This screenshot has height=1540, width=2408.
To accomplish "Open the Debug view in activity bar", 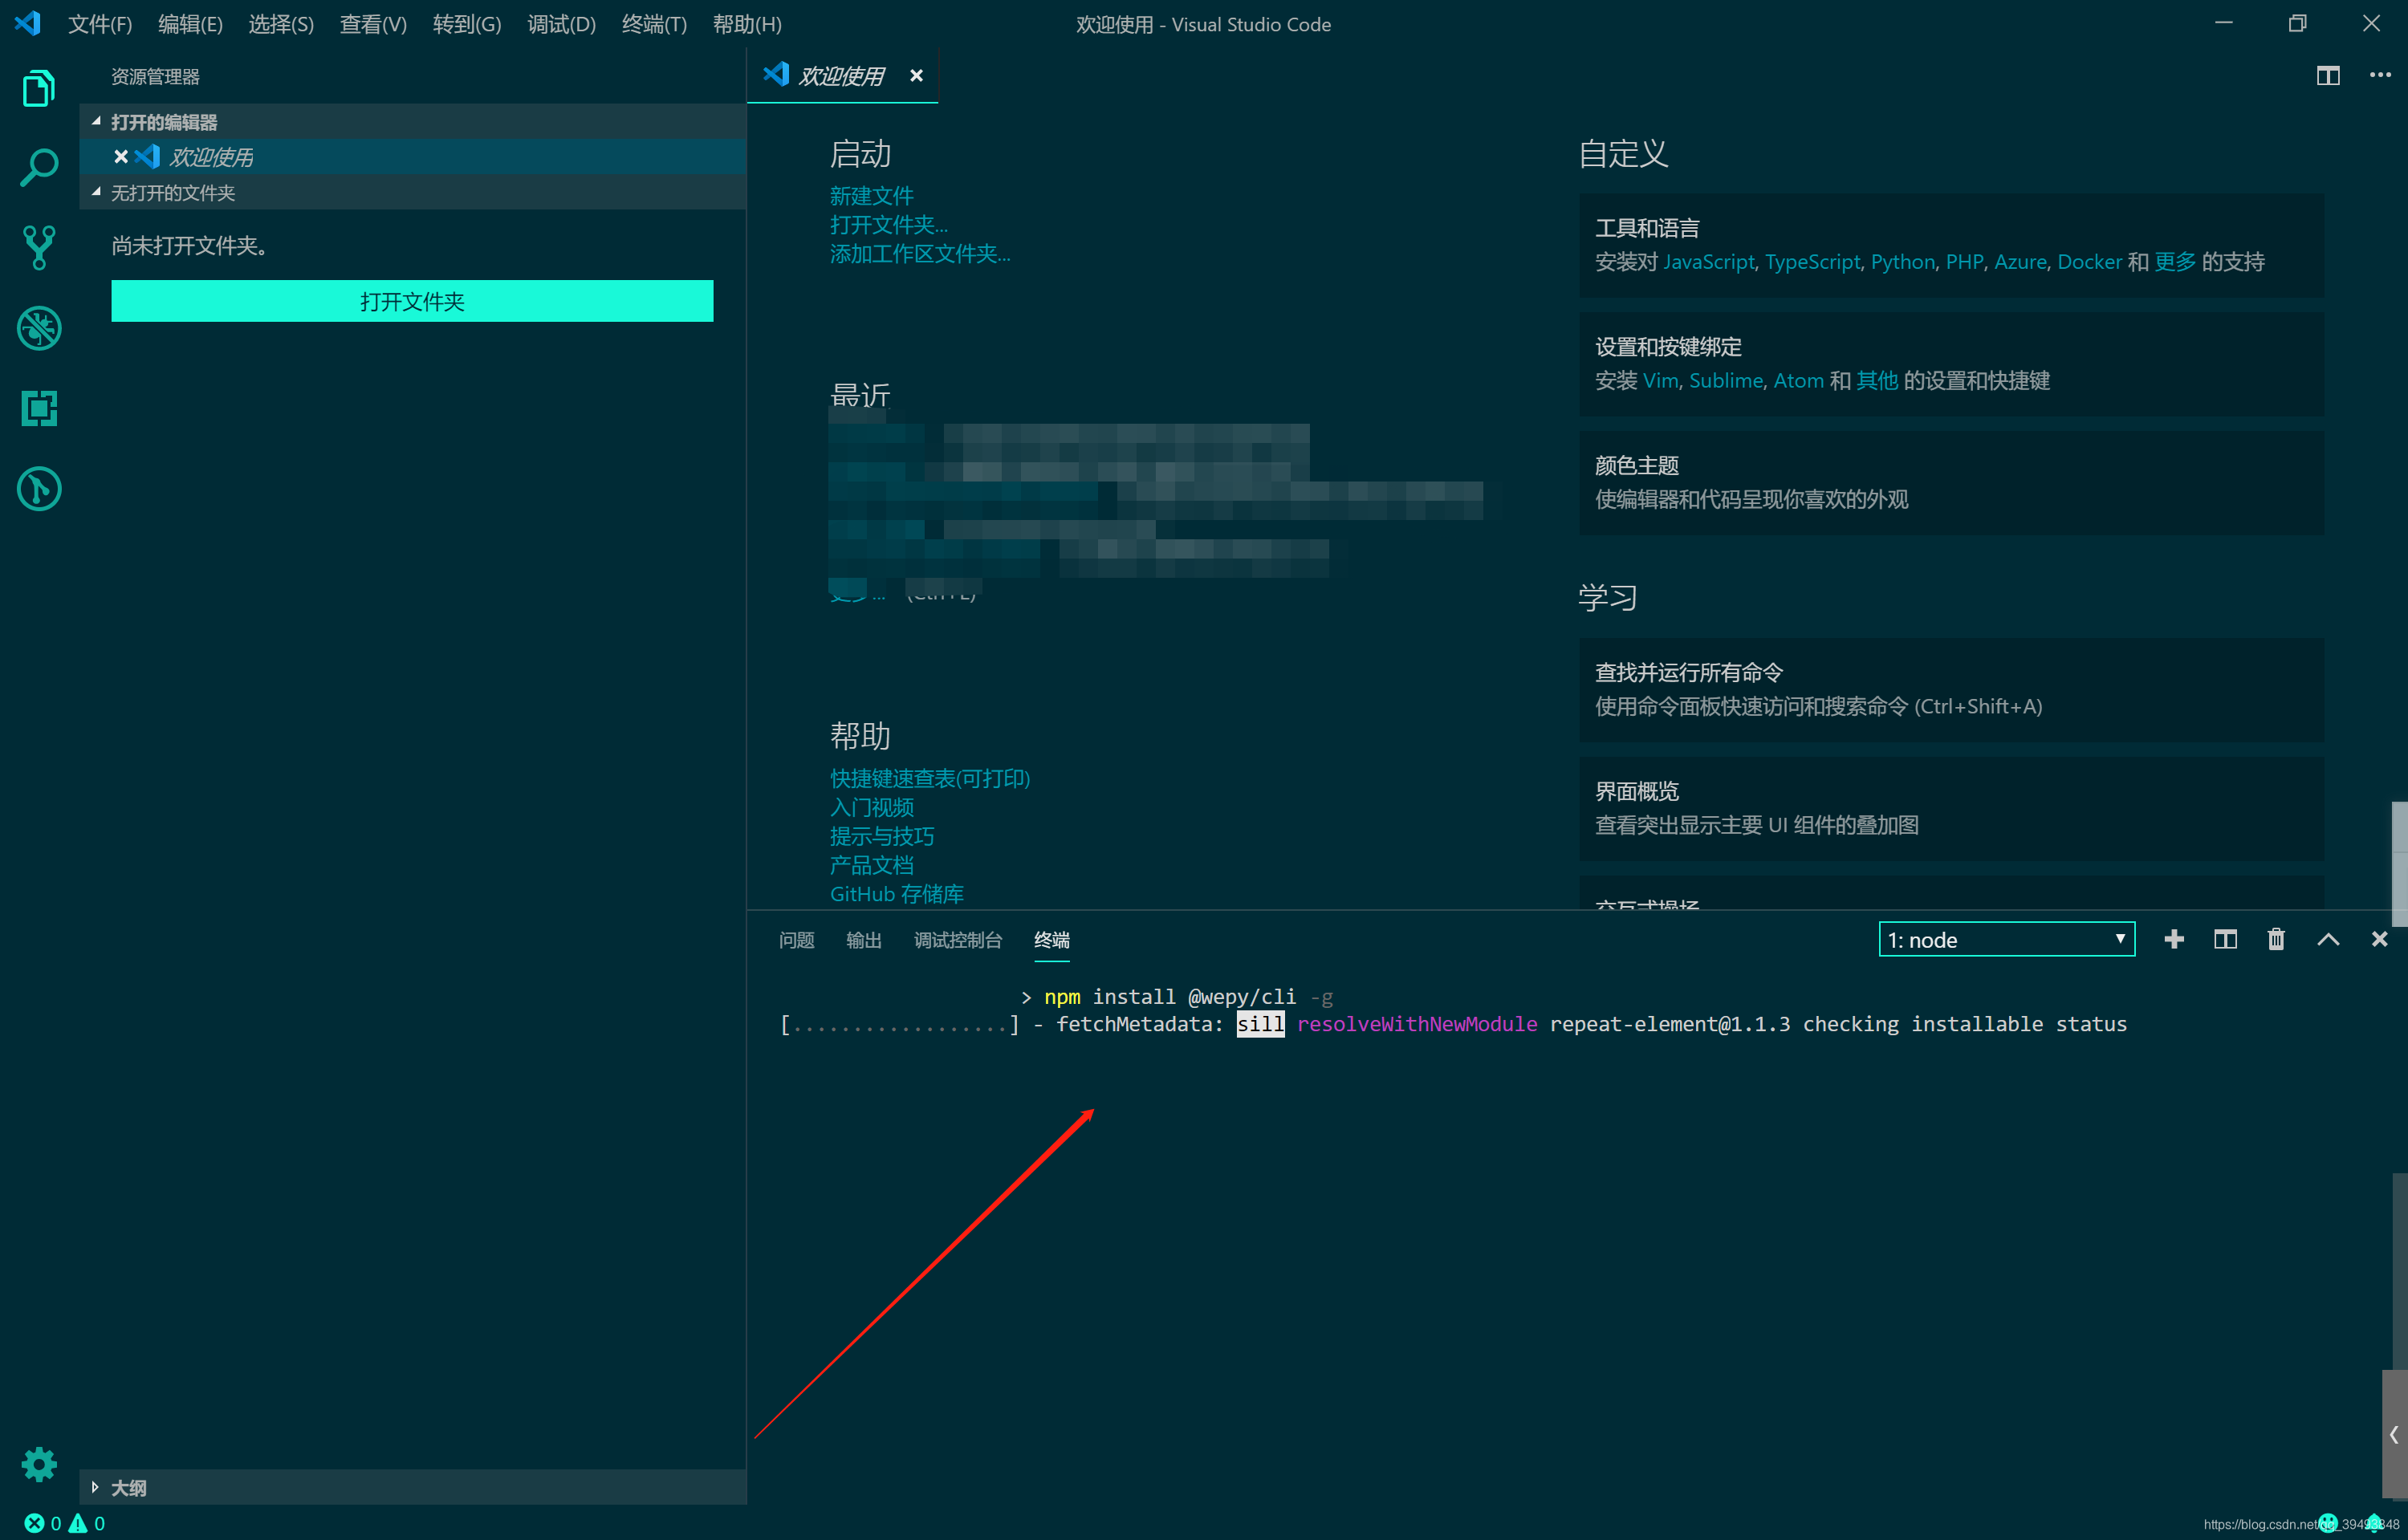I will click(39, 328).
